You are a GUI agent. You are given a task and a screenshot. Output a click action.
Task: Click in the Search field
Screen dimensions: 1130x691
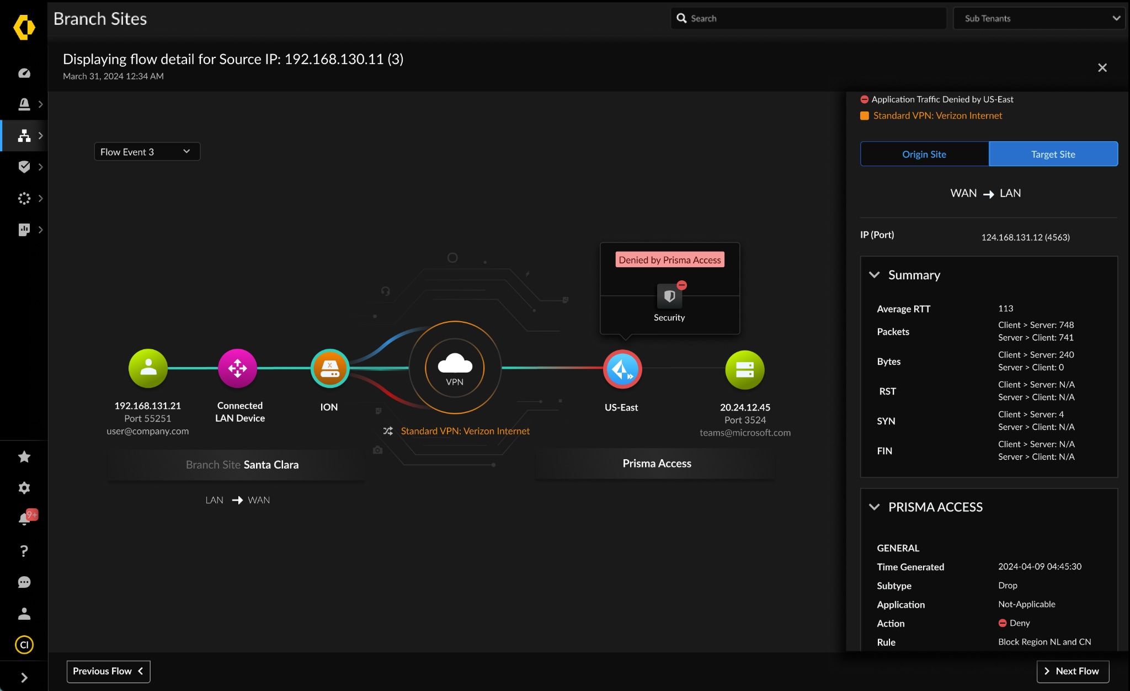pyautogui.click(x=808, y=18)
